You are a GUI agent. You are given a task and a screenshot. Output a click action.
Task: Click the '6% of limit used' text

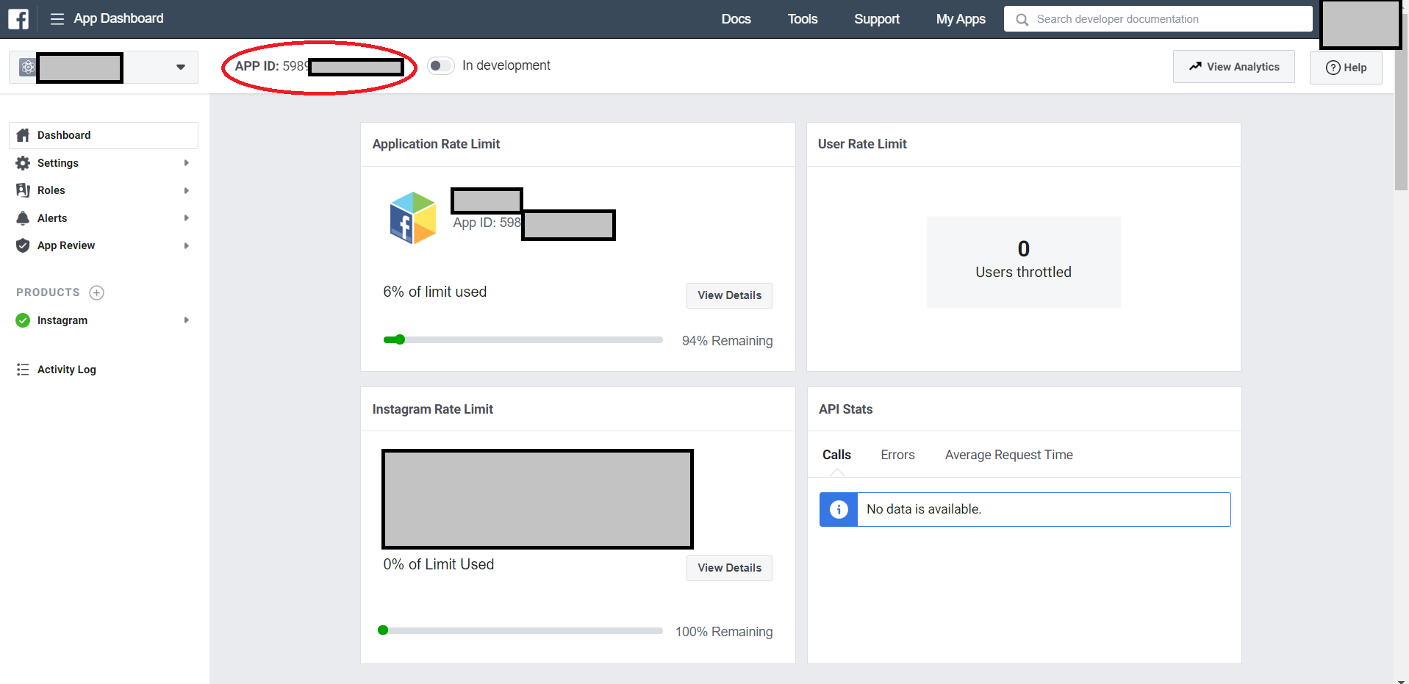434,292
